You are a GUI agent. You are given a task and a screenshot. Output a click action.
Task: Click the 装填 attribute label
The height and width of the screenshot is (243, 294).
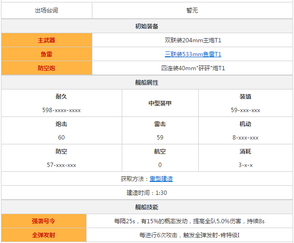245,97
